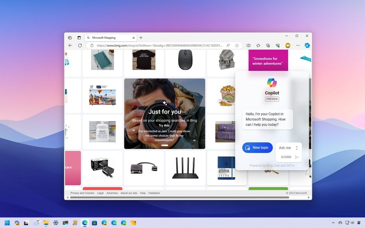This screenshot has width=365, height=228.
Task: Click the Split screen icon in toolbar
Action: tap(249, 45)
